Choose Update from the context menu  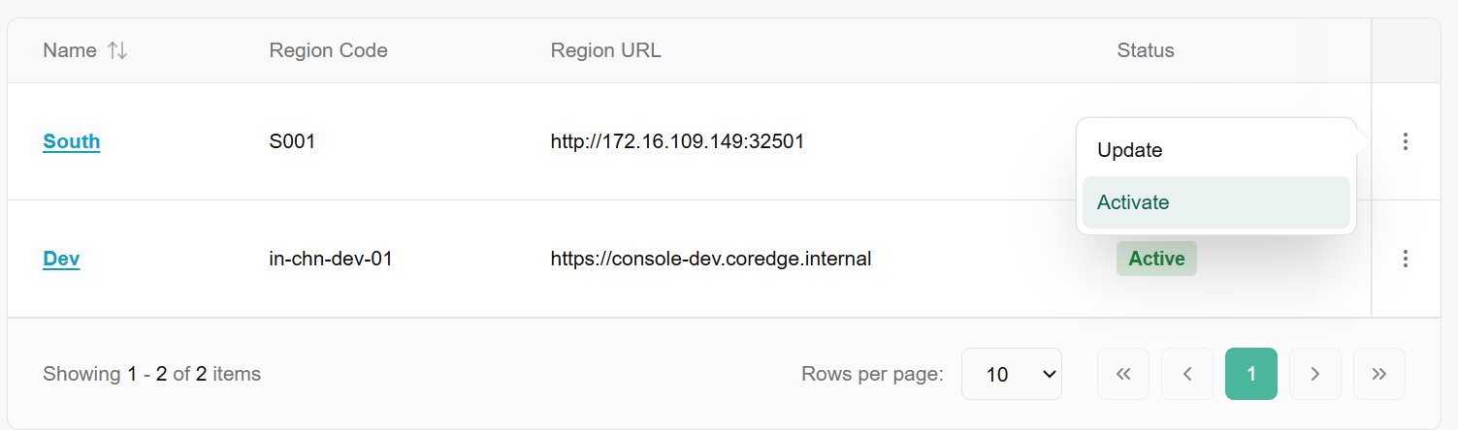tap(1130, 150)
